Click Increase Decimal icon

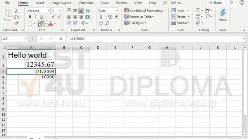tap(101, 24)
